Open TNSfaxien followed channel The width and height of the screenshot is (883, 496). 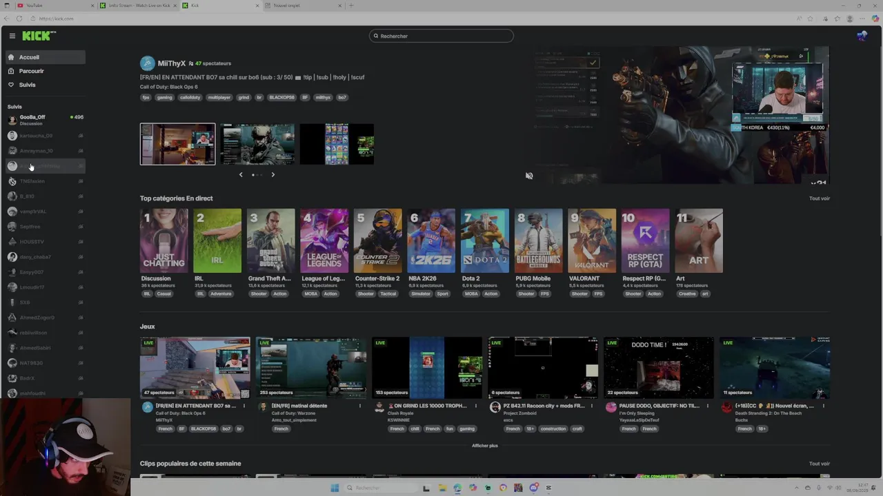(x=46, y=181)
